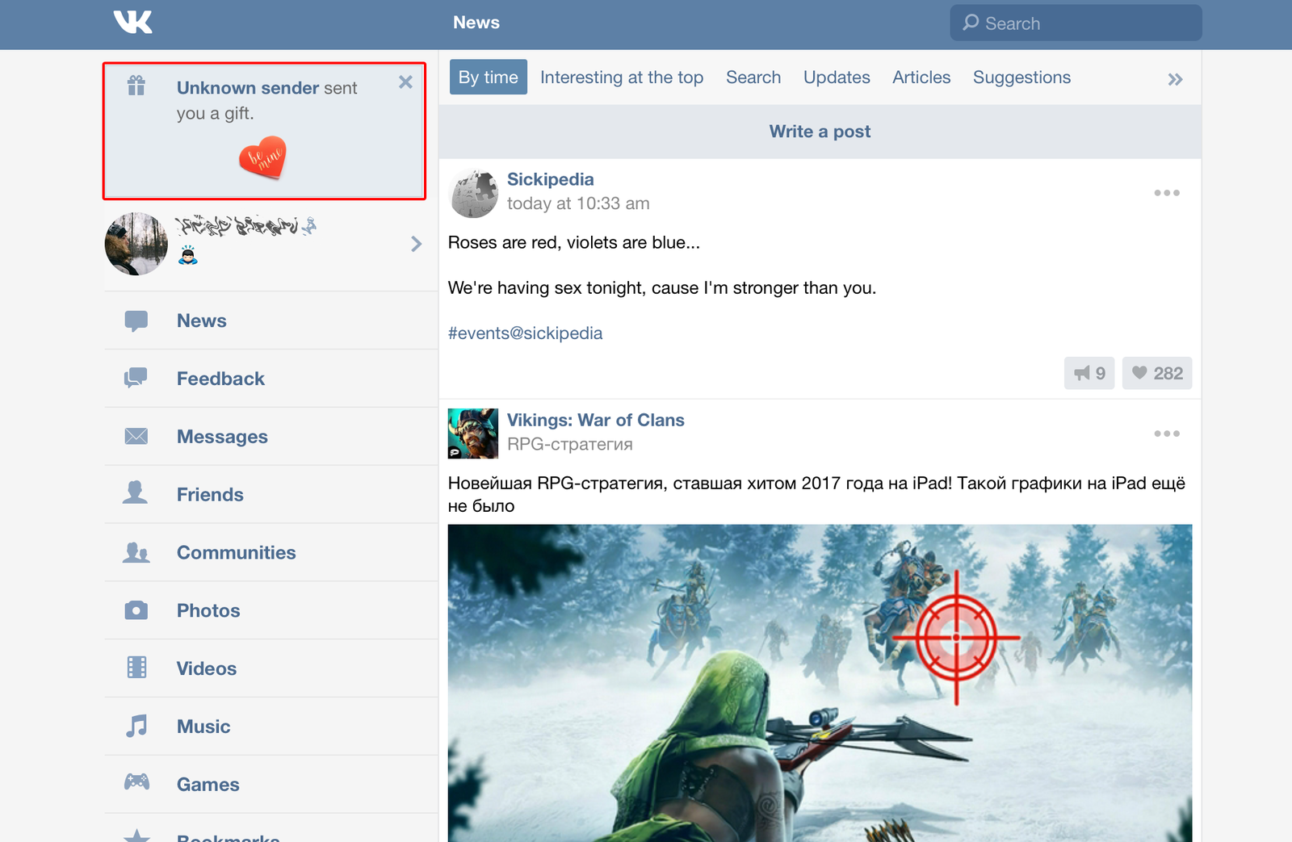Click the profile status emoji icon

[x=188, y=255]
